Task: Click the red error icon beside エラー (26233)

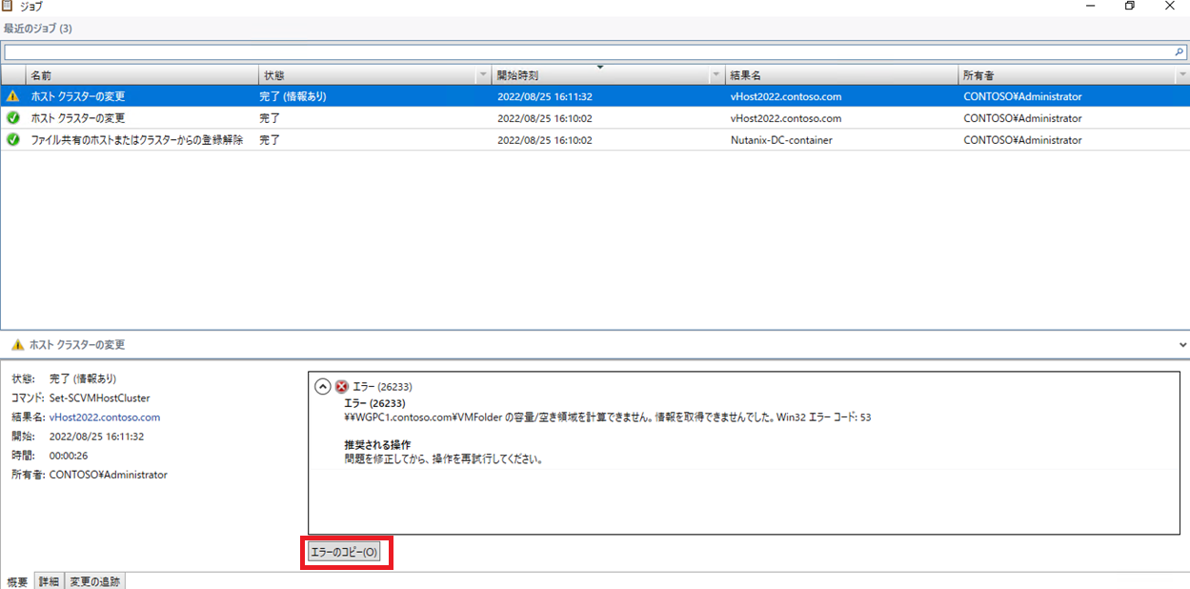Action: coord(342,387)
